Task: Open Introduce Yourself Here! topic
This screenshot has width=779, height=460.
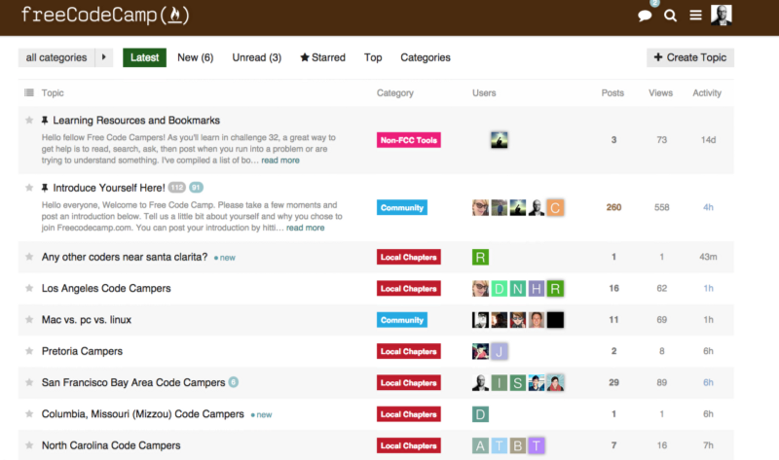Action: (109, 188)
